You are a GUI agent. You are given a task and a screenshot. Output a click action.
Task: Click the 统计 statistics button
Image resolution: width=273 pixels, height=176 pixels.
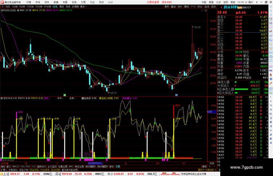point(180,7)
